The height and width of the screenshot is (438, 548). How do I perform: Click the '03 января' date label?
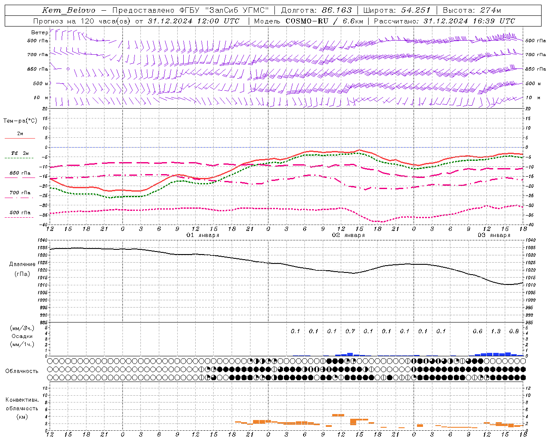494,235
